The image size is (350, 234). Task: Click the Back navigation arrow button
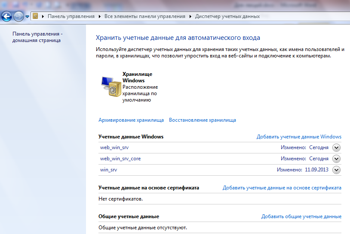[x=6, y=16]
